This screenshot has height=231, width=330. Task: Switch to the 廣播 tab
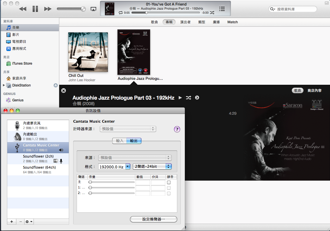point(216,22)
